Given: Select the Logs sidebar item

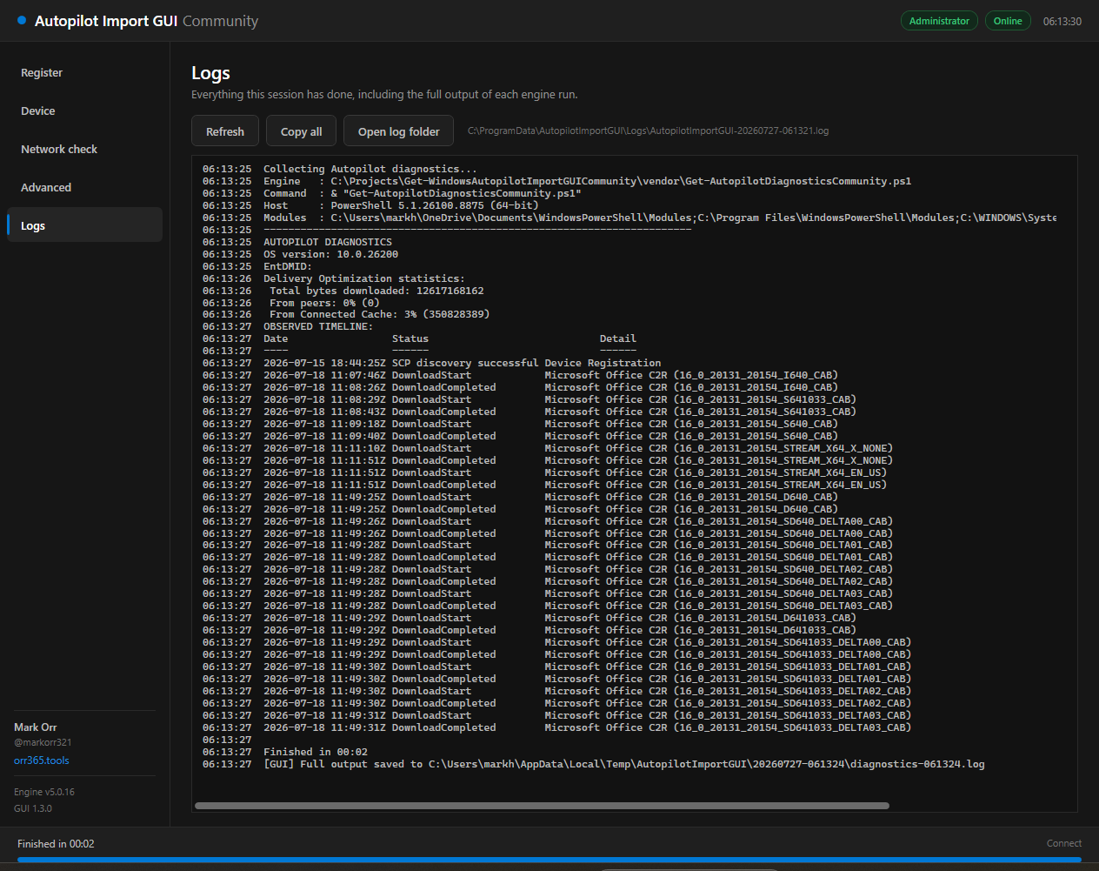Looking at the screenshot, I should point(84,225).
